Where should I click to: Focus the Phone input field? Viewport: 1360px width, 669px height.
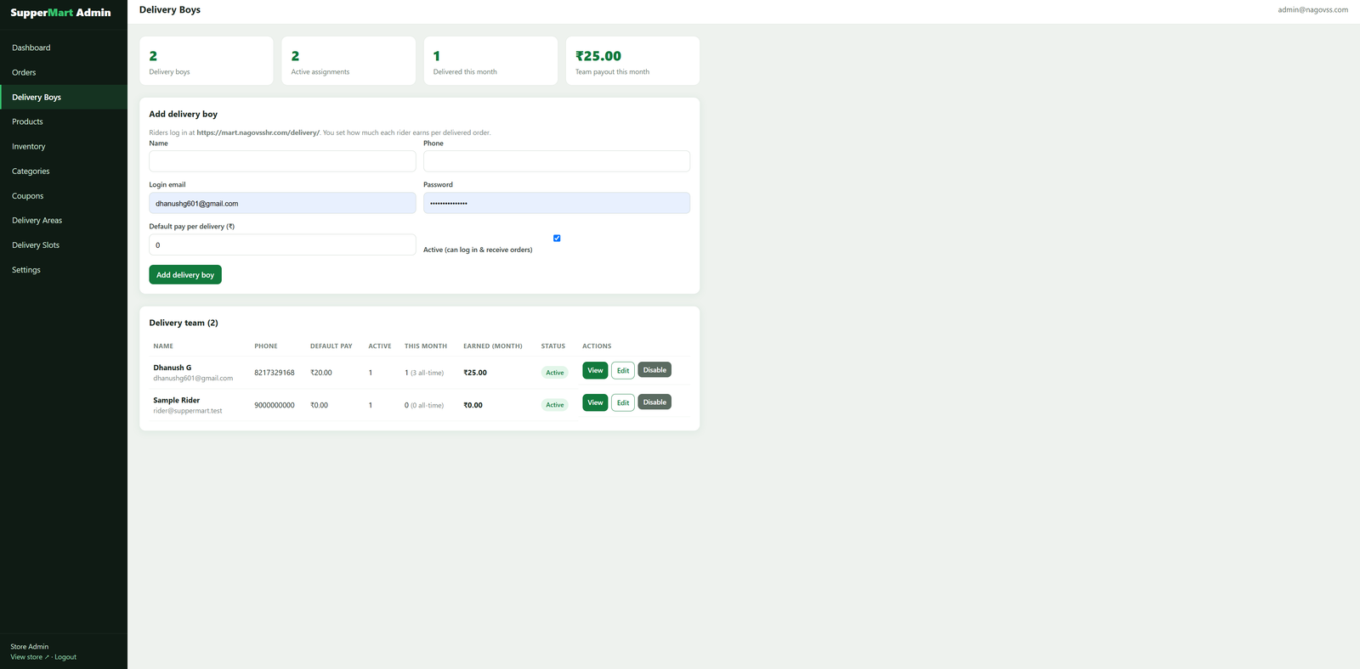(x=557, y=161)
